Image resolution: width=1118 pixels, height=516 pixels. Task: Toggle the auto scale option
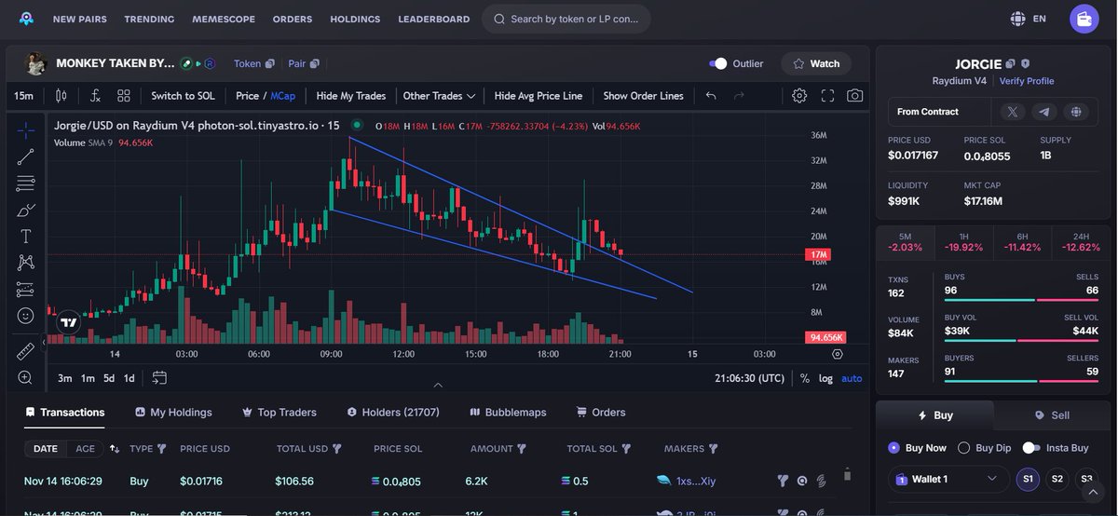(x=852, y=378)
